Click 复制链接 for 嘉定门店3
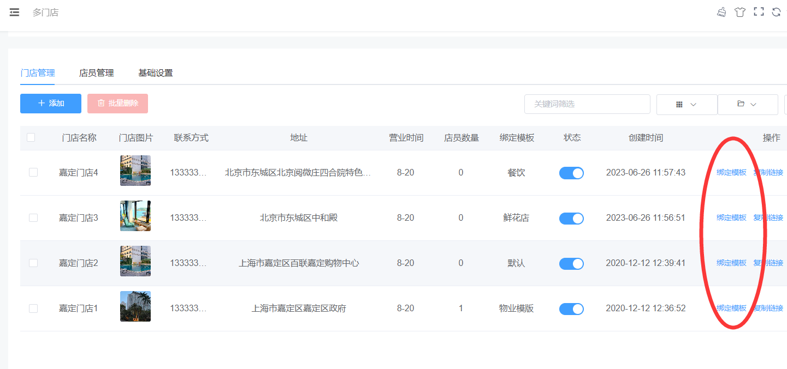 [x=768, y=217]
